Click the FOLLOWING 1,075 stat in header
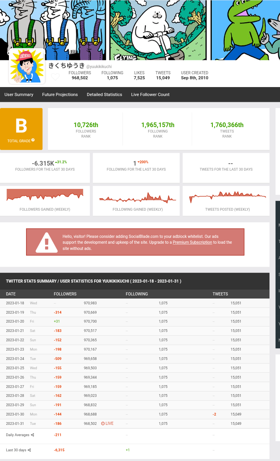This screenshot has height=461, width=280. [112, 75]
